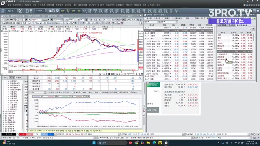Screen dimensions: 260x146
Task: Open the date dropdown showing 2025/11/06
Action: [63, 20]
